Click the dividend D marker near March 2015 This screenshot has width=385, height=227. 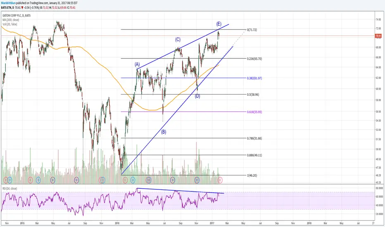38,180
